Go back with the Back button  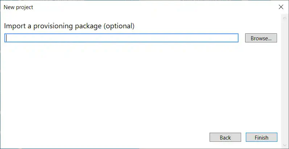(x=225, y=137)
